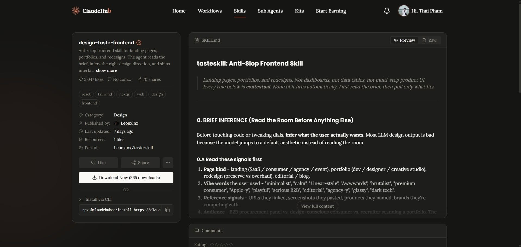The height and width of the screenshot is (247, 521).
Task: Switch file view to Preview
Action: (404, 40)
